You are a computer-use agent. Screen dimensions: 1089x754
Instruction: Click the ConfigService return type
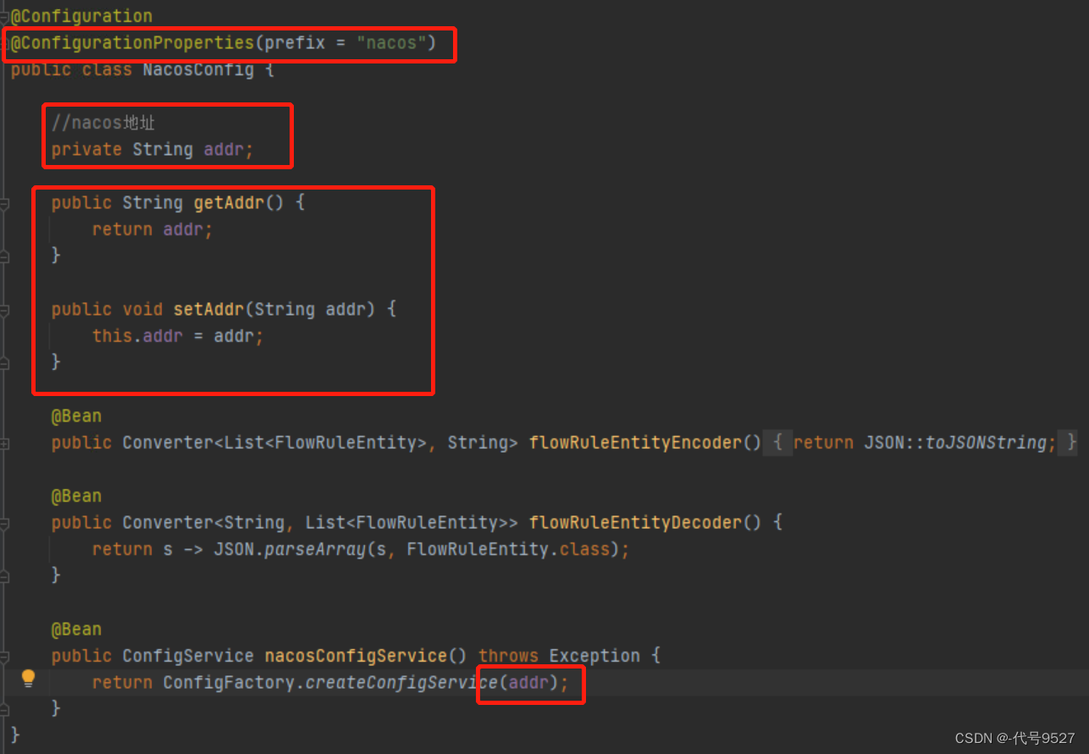(x=188, y=656)
